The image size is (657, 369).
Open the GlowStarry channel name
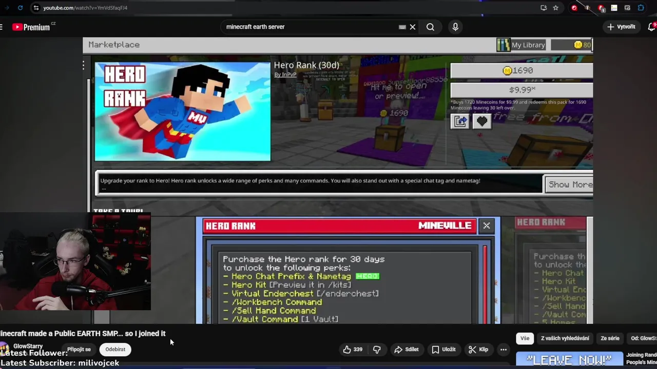tap(28, 346)
